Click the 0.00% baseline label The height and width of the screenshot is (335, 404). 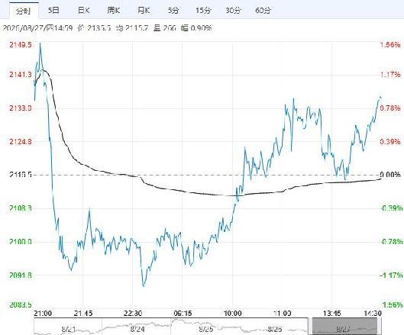coord(390,175)
